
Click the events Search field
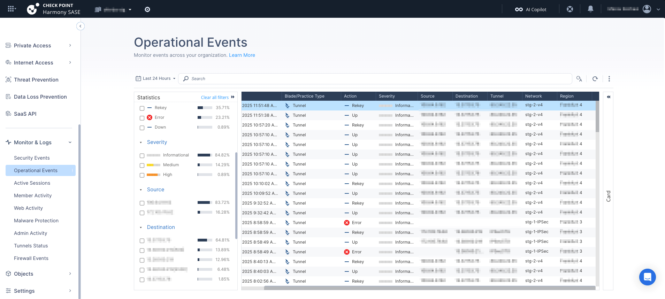(x=376, y=79)
